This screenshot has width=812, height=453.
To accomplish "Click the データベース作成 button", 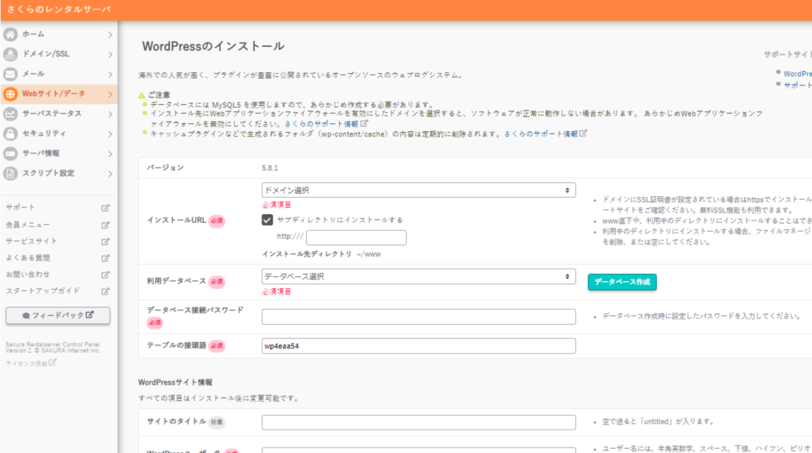I will (x=622, y=282).
